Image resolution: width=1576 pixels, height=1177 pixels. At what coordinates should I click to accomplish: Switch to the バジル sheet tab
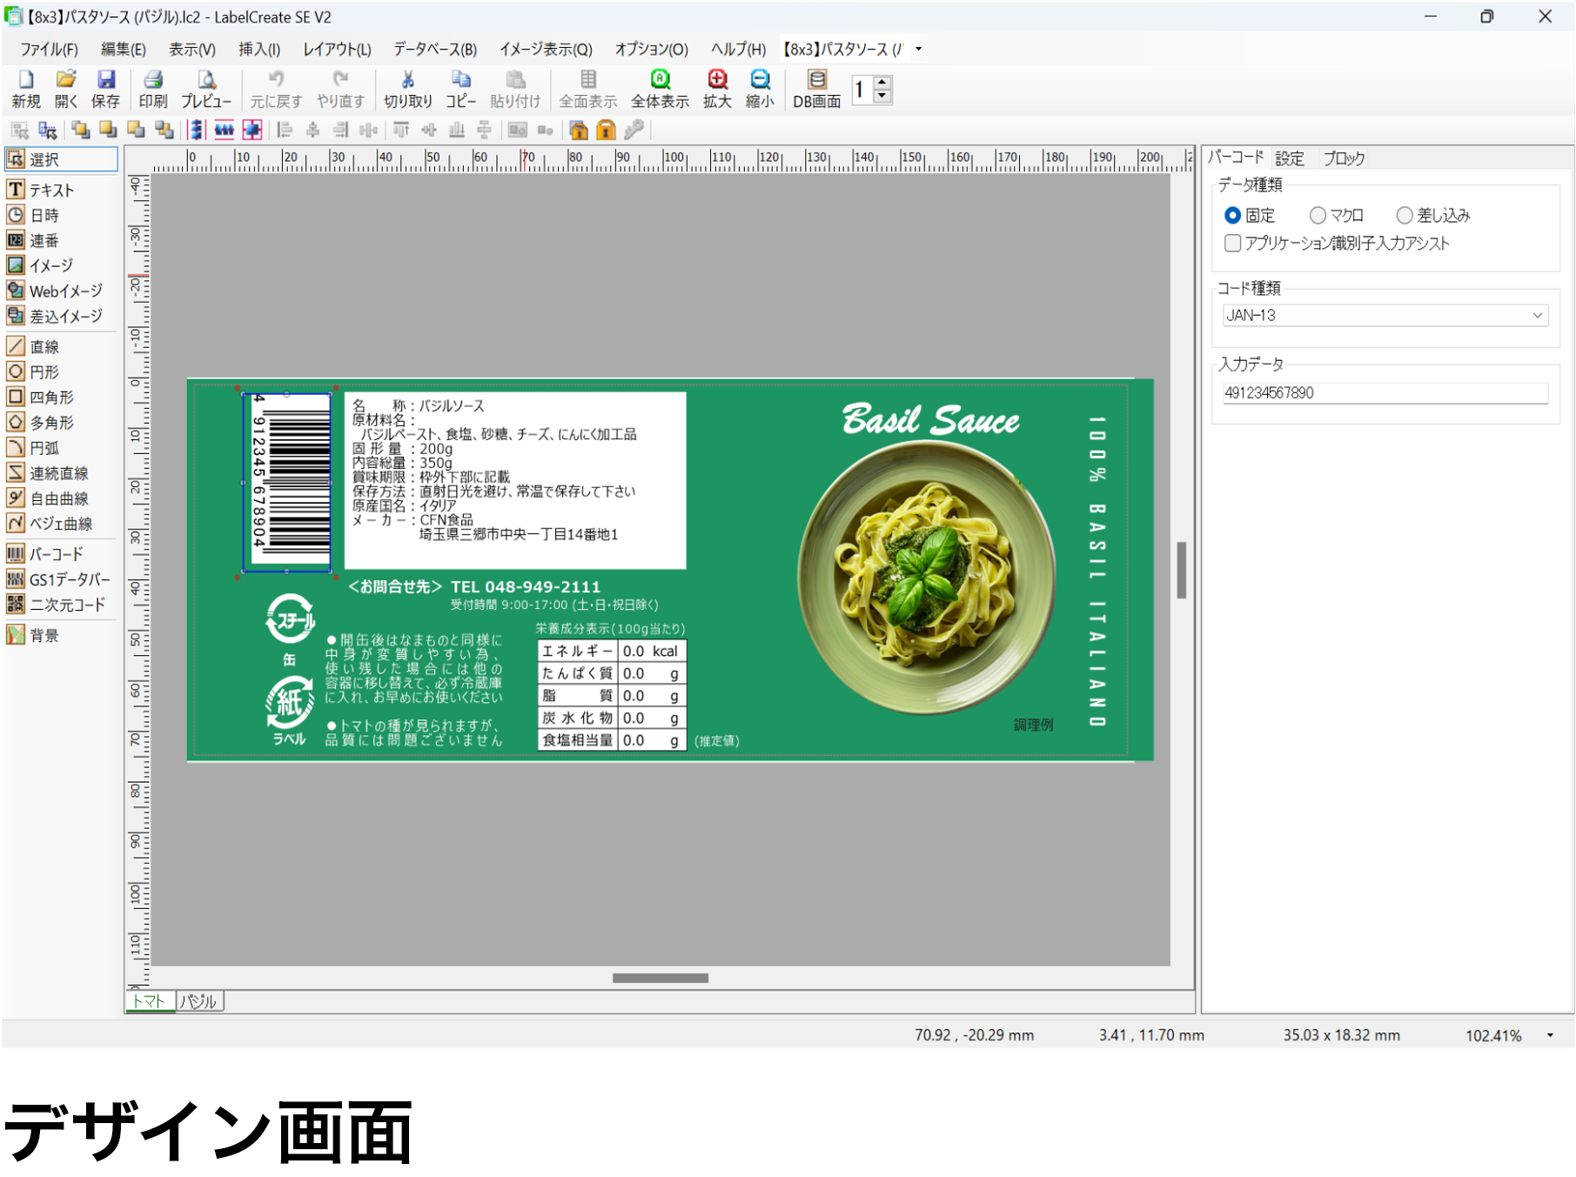199,1001
